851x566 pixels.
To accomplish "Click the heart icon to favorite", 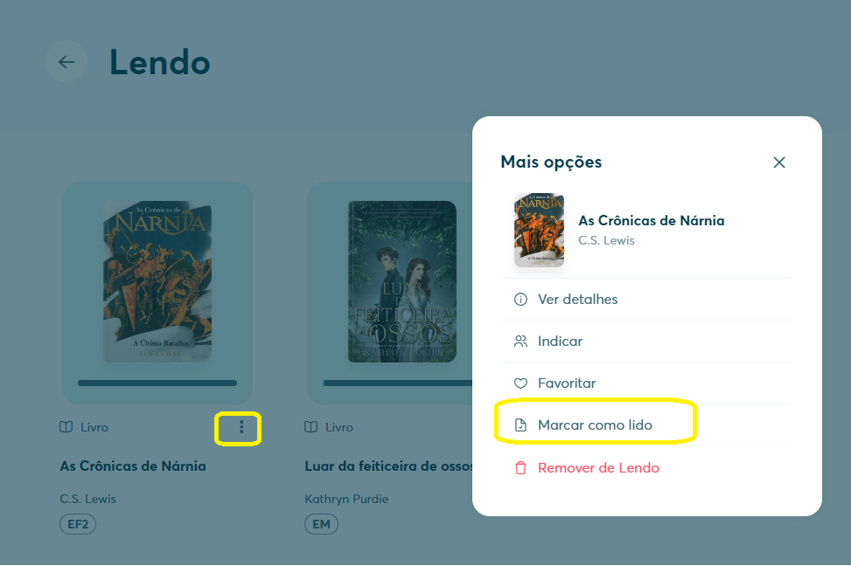I will click(x=520, y=383).
